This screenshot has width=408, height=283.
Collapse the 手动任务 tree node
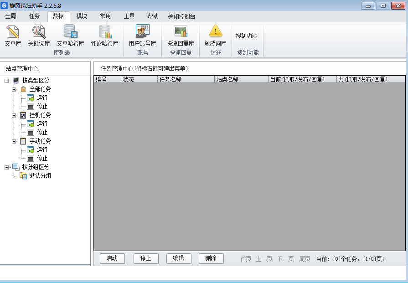(x=14, y=141)
